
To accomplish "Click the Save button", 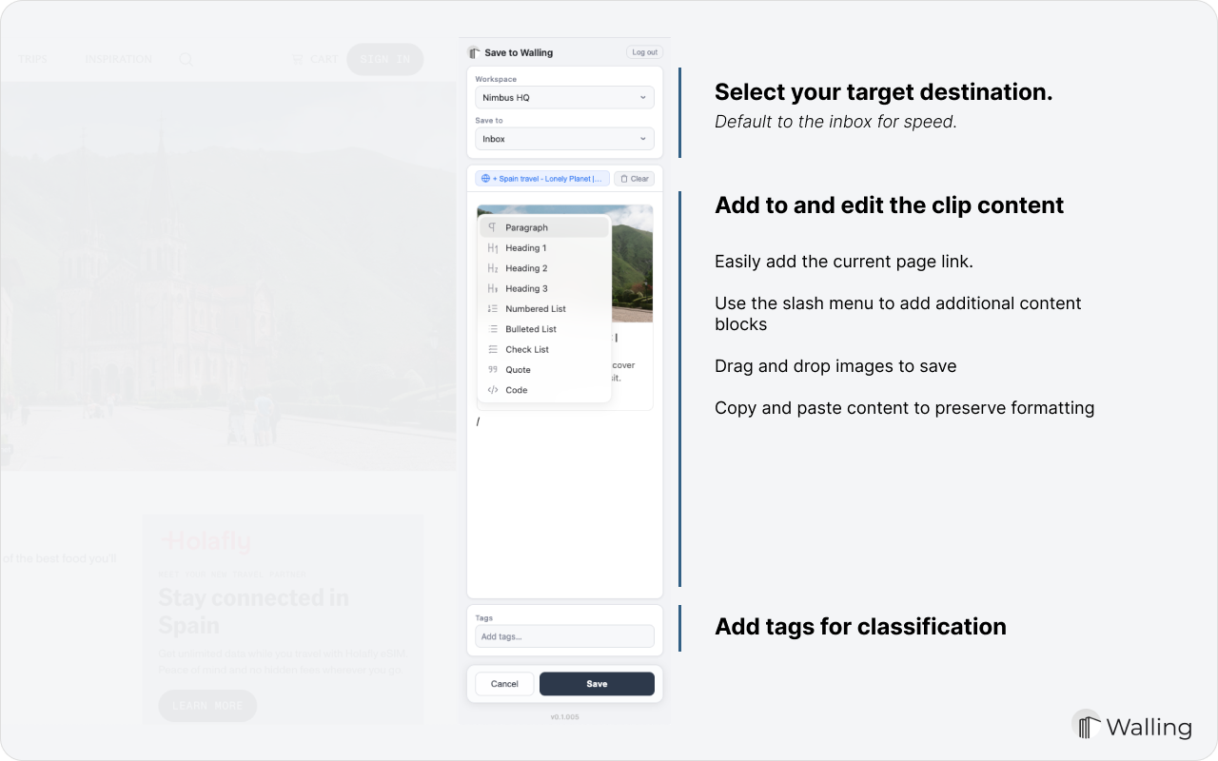I will click(597, 684).
